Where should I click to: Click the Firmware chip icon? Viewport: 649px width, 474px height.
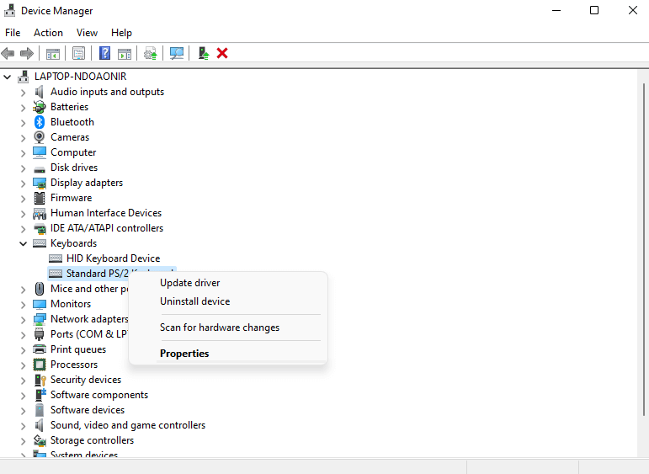tap(40, 198)
